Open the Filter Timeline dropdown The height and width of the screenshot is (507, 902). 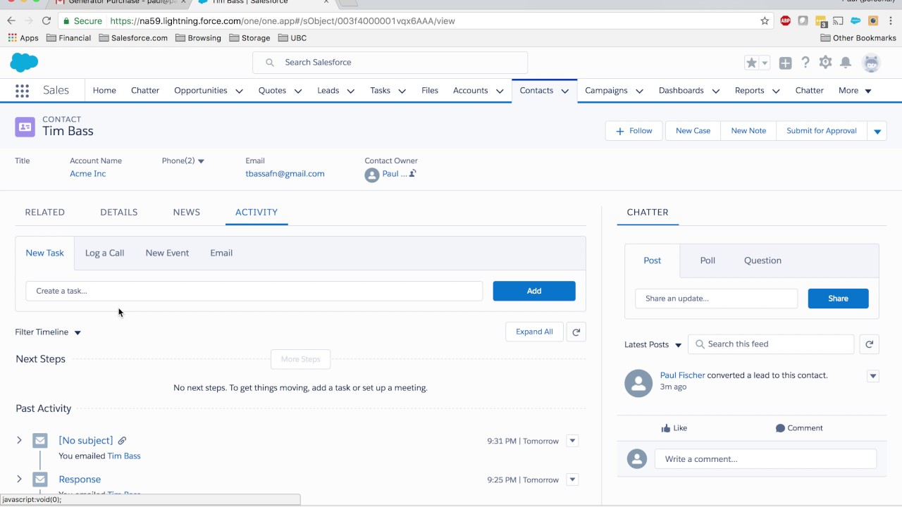[48, 332]
